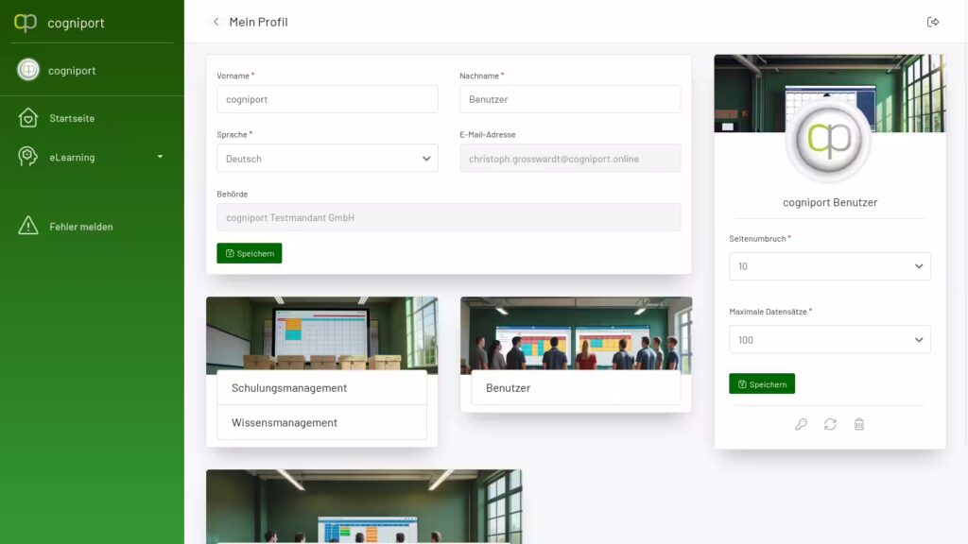Click the key icon to change password

click(x=801, y=424)
